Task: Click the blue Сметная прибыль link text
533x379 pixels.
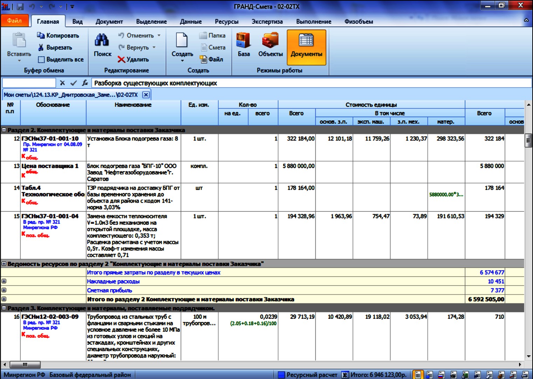Action: pos(110,291)
